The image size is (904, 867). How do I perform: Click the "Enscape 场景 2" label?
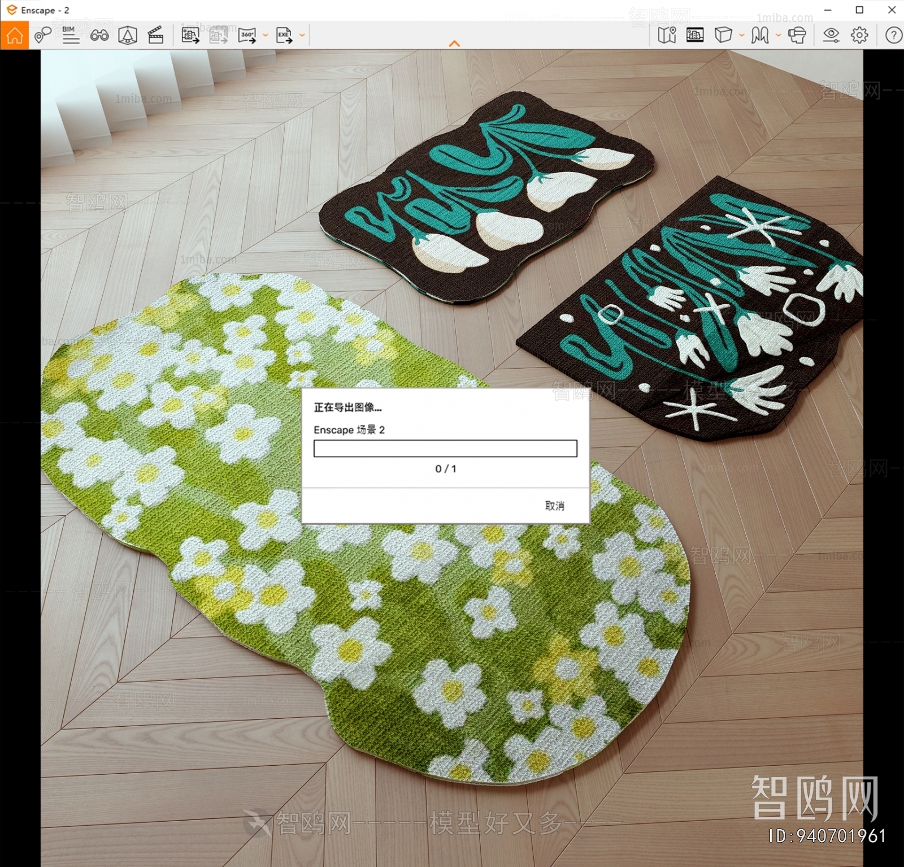pyautogui.click(x=349, y=430)
